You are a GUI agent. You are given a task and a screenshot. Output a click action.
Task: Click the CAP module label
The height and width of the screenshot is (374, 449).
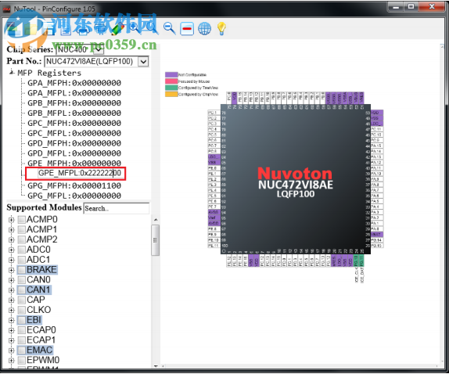click(x=36, y=300)
